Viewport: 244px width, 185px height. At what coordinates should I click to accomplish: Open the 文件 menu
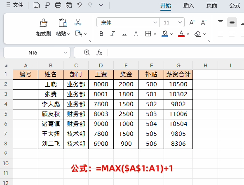click(x=15, y=5)
